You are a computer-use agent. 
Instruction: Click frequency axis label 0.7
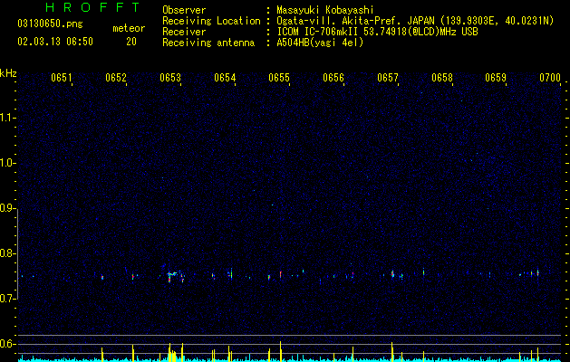8,299
